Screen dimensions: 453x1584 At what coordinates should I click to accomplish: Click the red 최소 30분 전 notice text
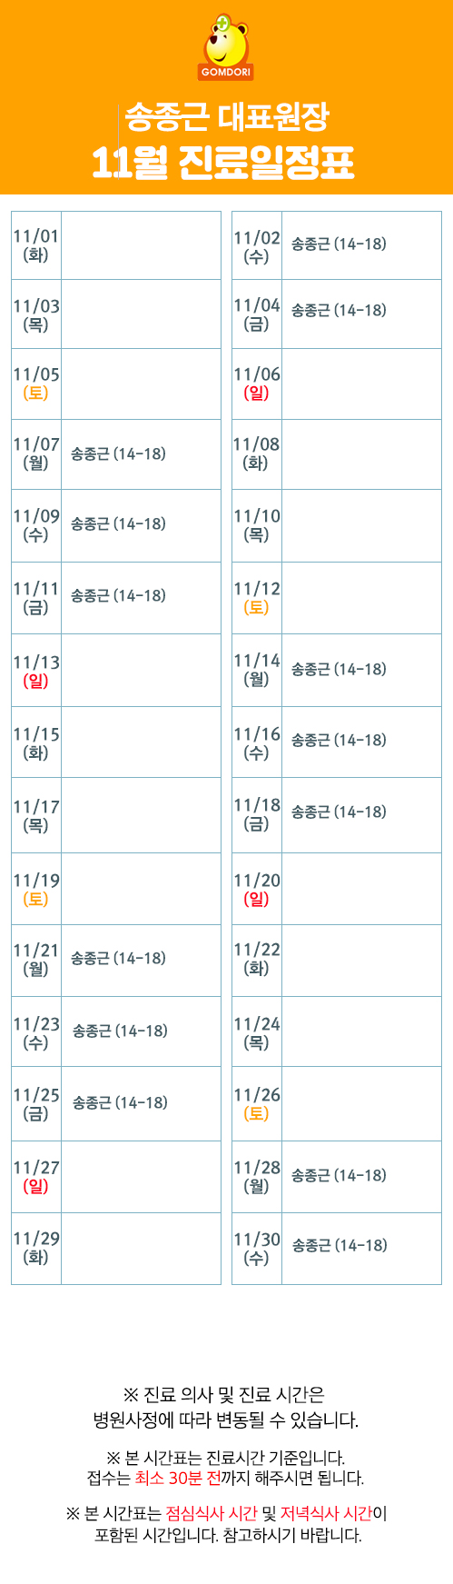click(177, 1478)
